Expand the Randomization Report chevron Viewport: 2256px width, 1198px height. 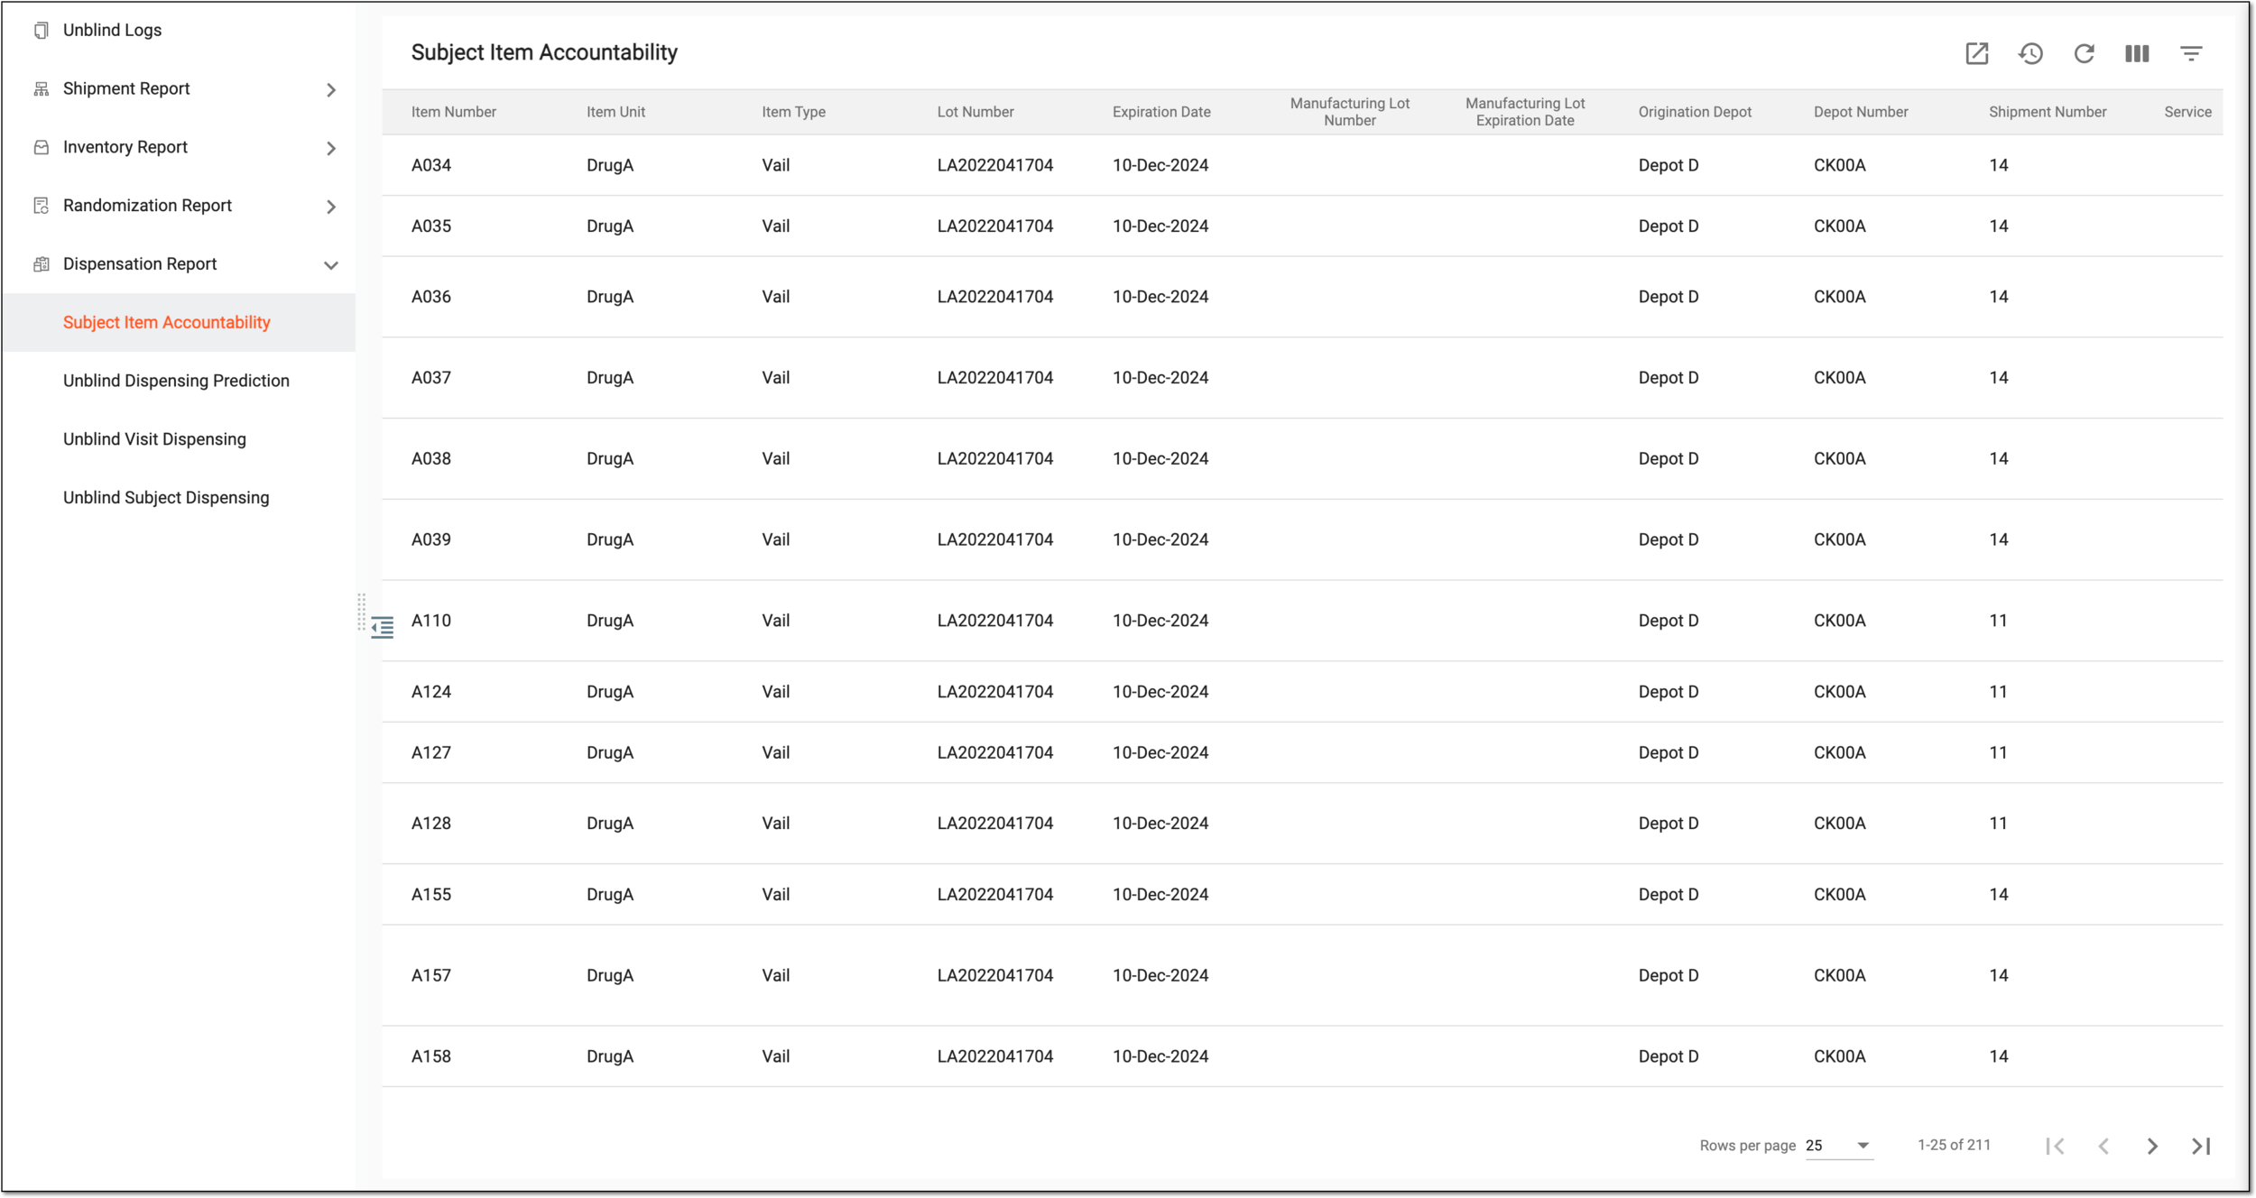(331, 207)
